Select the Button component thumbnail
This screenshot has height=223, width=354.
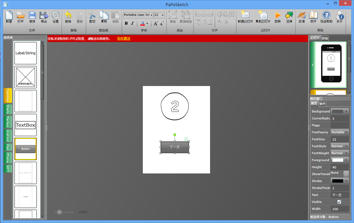[x=26, y=149]
